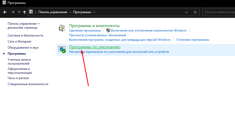This screenshot has width=235, height=119.
Task: Open the Удаление программы link
Action: click(x=85, y=30)
